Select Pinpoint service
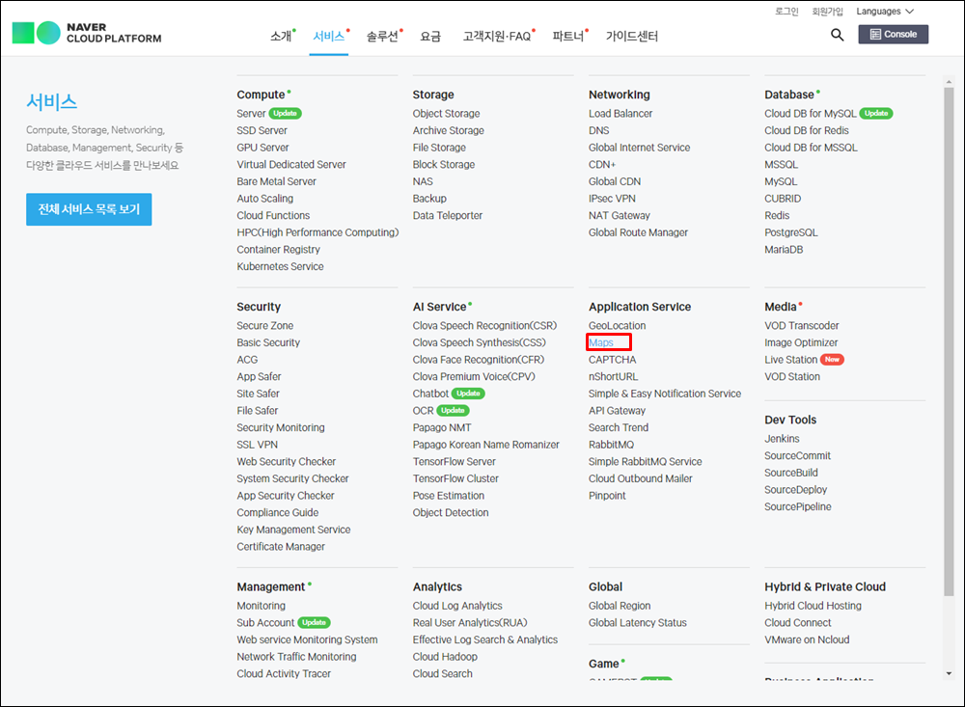 (x=607, y=496)
